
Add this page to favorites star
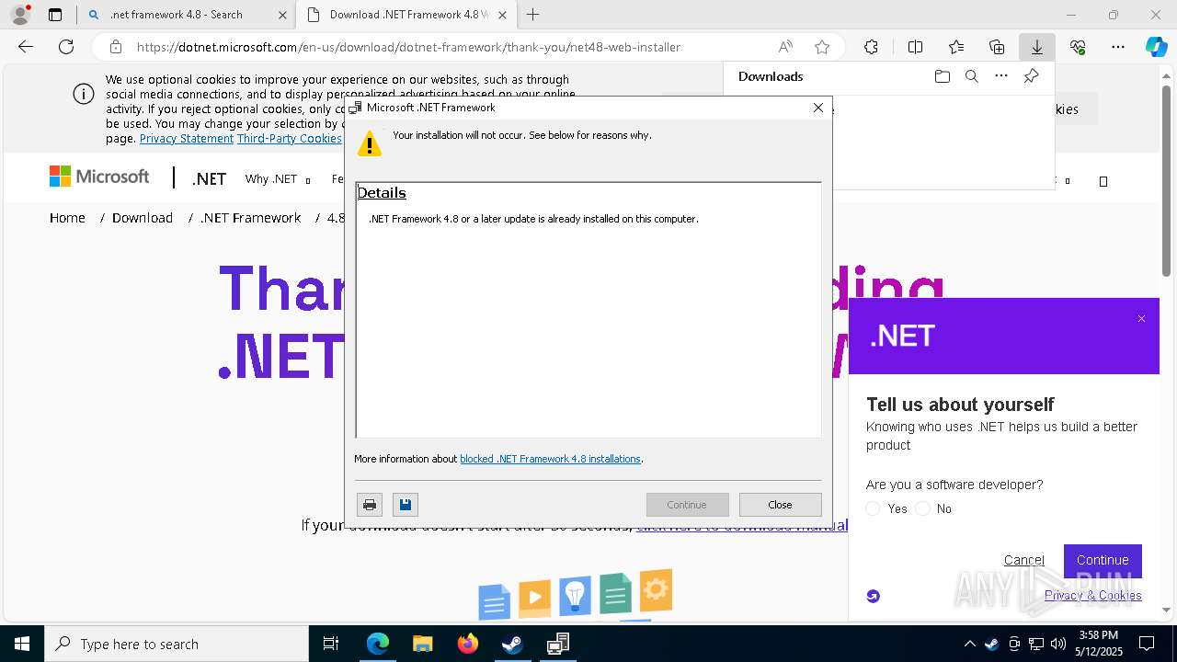pos(822,47)
